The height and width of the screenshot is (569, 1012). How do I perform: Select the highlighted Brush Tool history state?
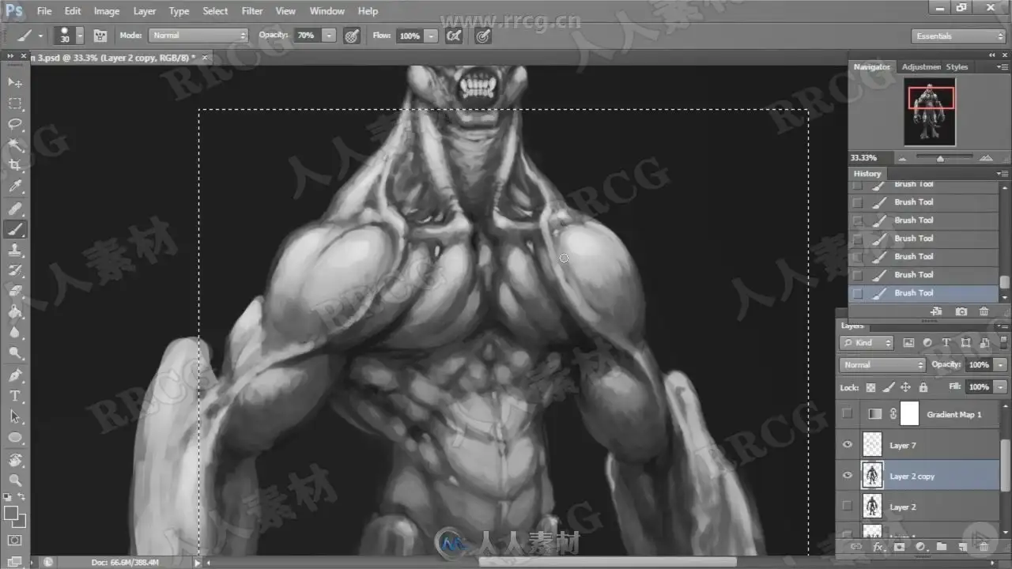tap(924, 293)
